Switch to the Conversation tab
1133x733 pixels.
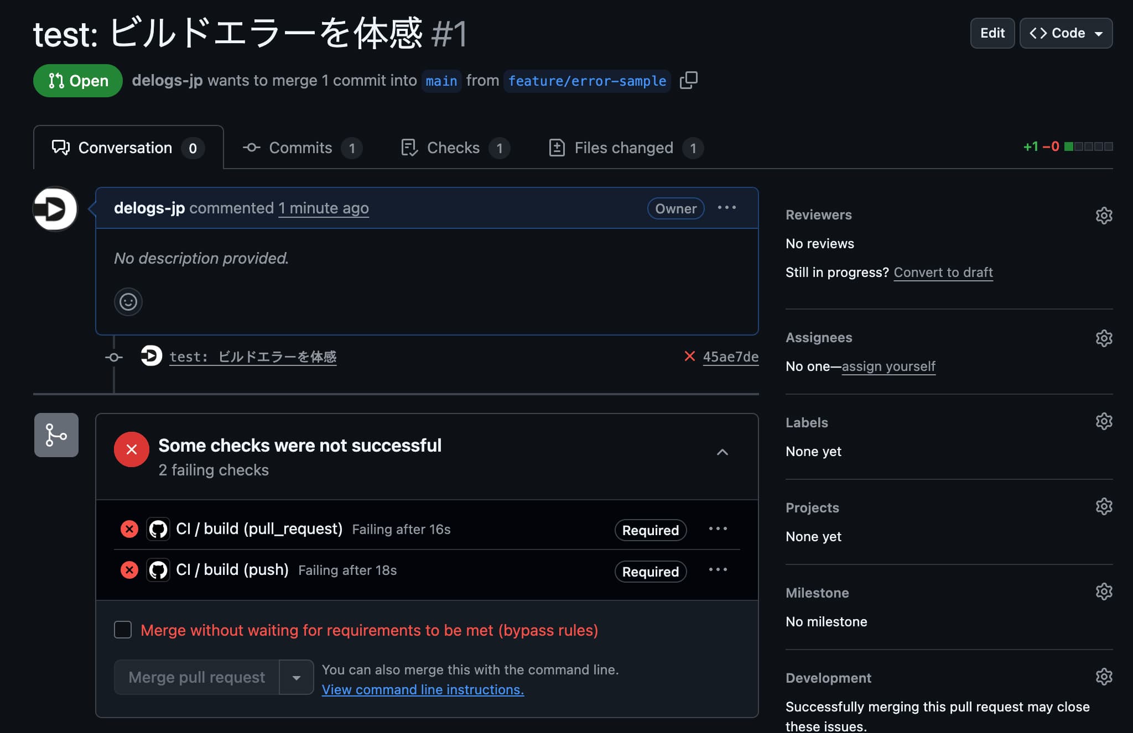[128, 148]
